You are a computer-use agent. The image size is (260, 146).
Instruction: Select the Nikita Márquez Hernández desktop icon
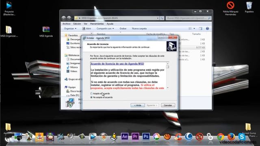[x=230, y=9]
